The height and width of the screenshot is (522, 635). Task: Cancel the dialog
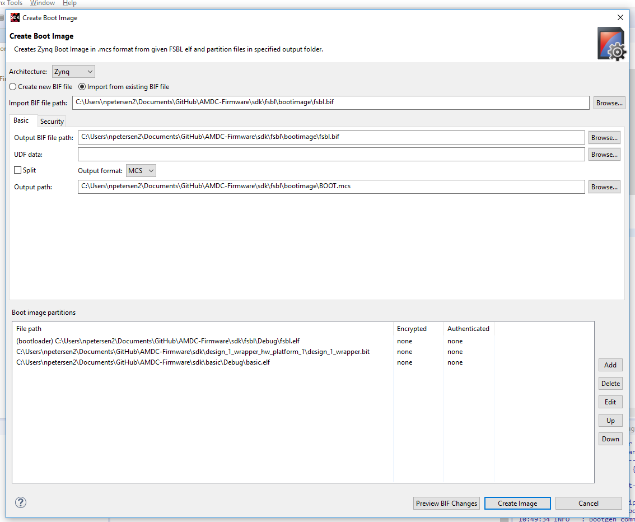589,504
